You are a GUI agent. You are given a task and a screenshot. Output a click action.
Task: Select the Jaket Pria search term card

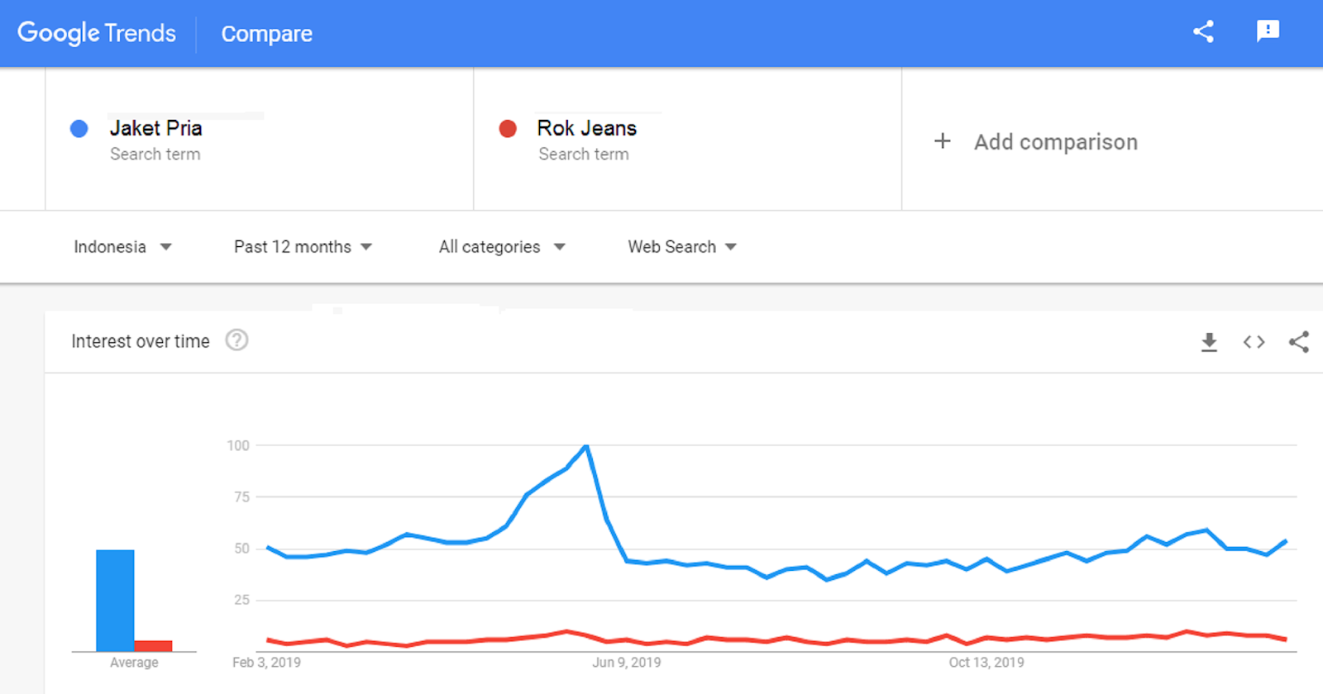point(157,128)
